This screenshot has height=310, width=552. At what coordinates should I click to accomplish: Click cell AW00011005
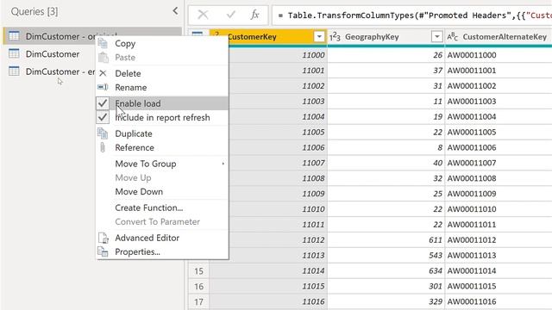(472, 132)
